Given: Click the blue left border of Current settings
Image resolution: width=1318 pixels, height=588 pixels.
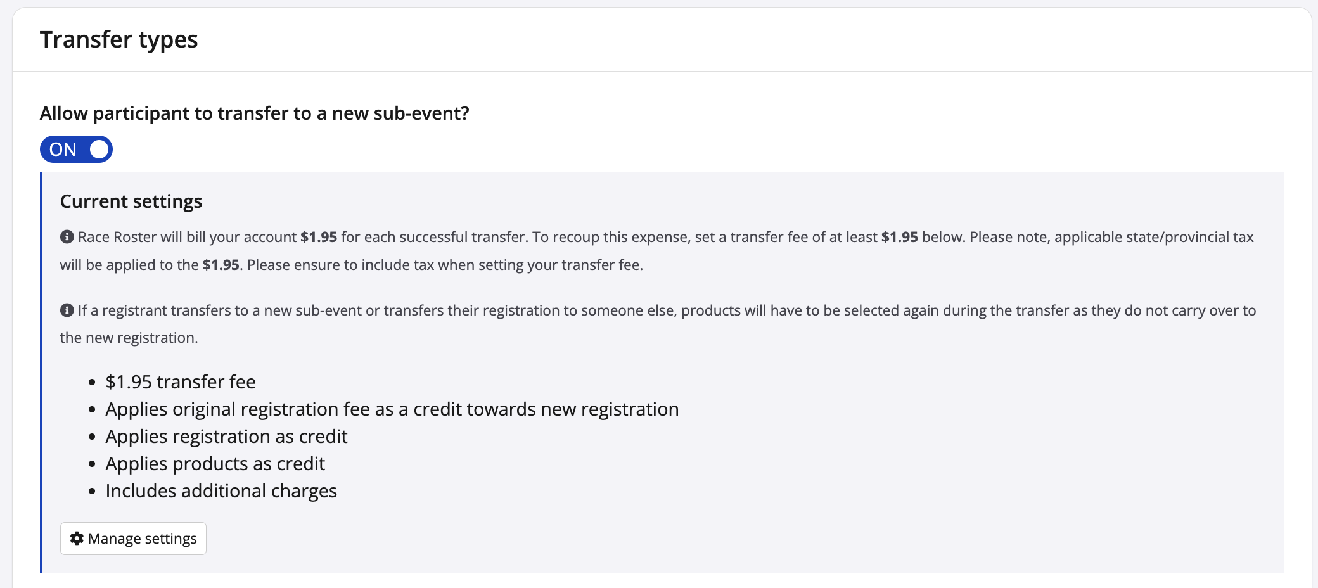Looking at the screenshot, I should pos(41,373).
